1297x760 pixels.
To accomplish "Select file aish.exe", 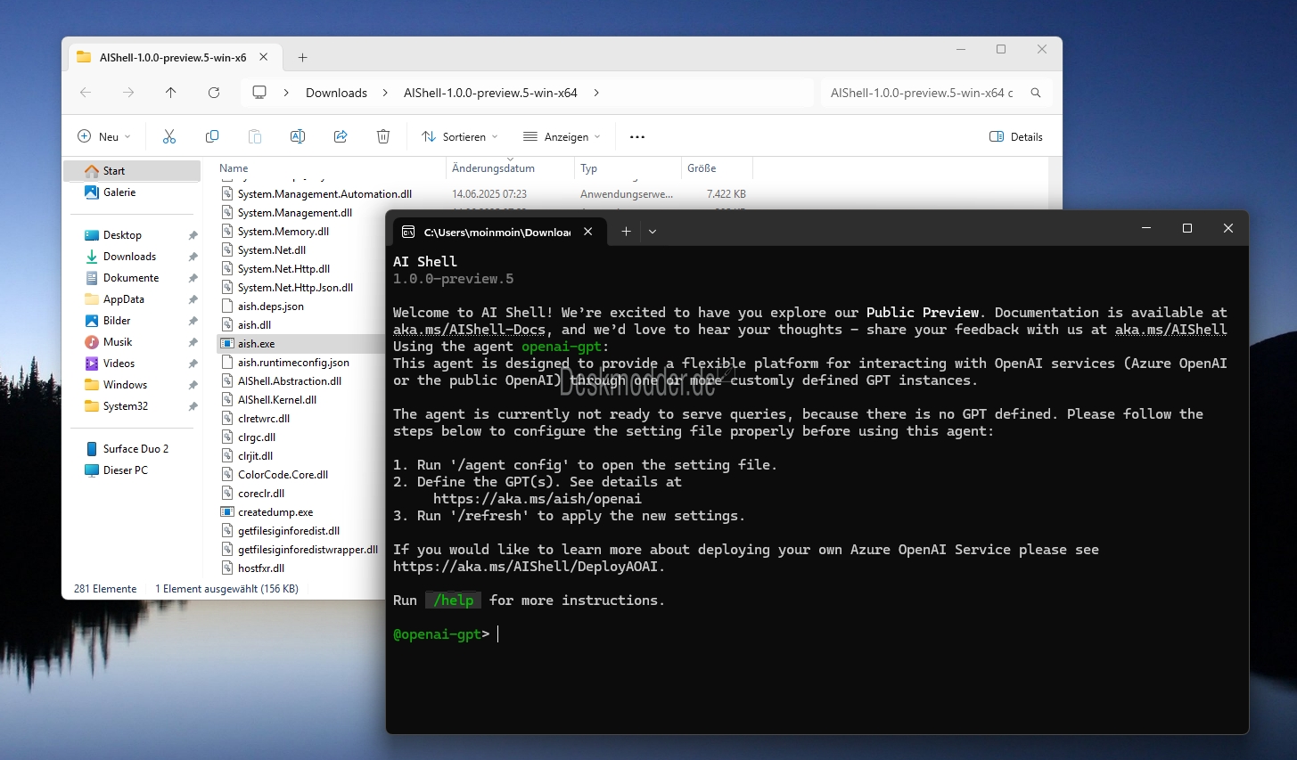I will pos(256,344).
